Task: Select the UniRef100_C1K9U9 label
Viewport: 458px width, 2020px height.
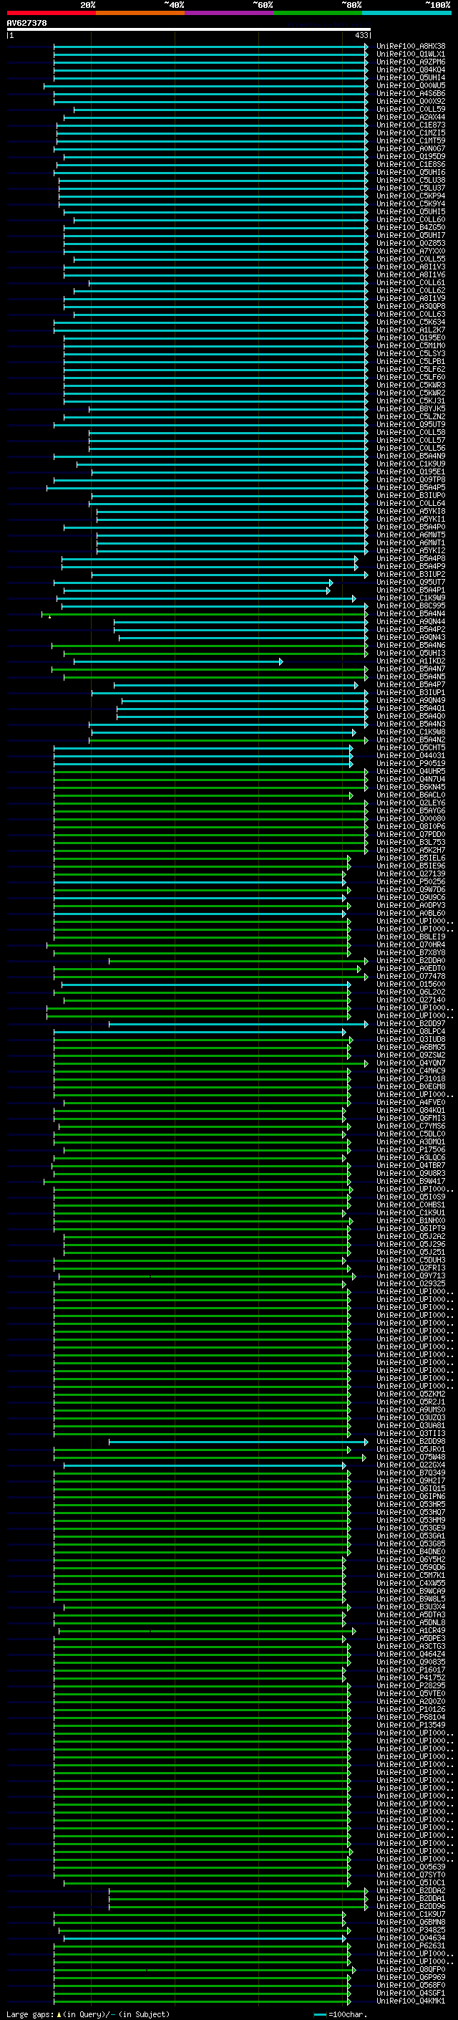Action: point(410,464)
